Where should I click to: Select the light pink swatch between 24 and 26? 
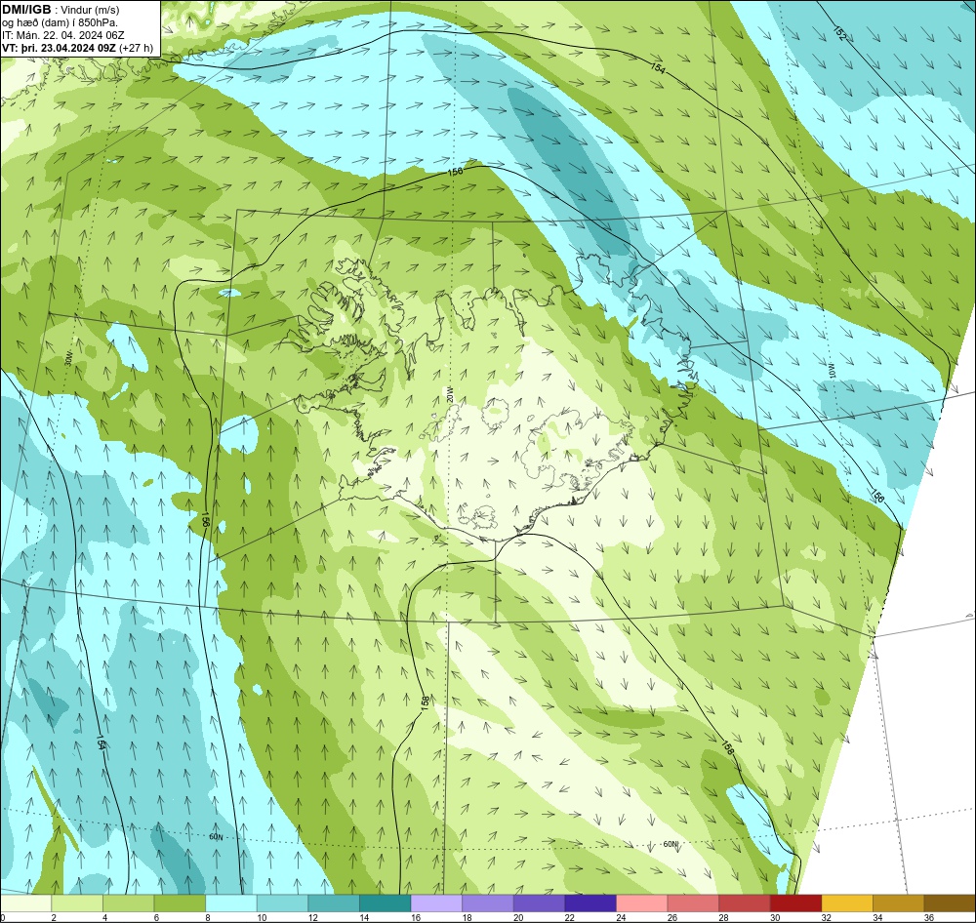[x=642, y=903]
